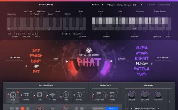Toggle the Ride channel power indicator

click(71, 92)
